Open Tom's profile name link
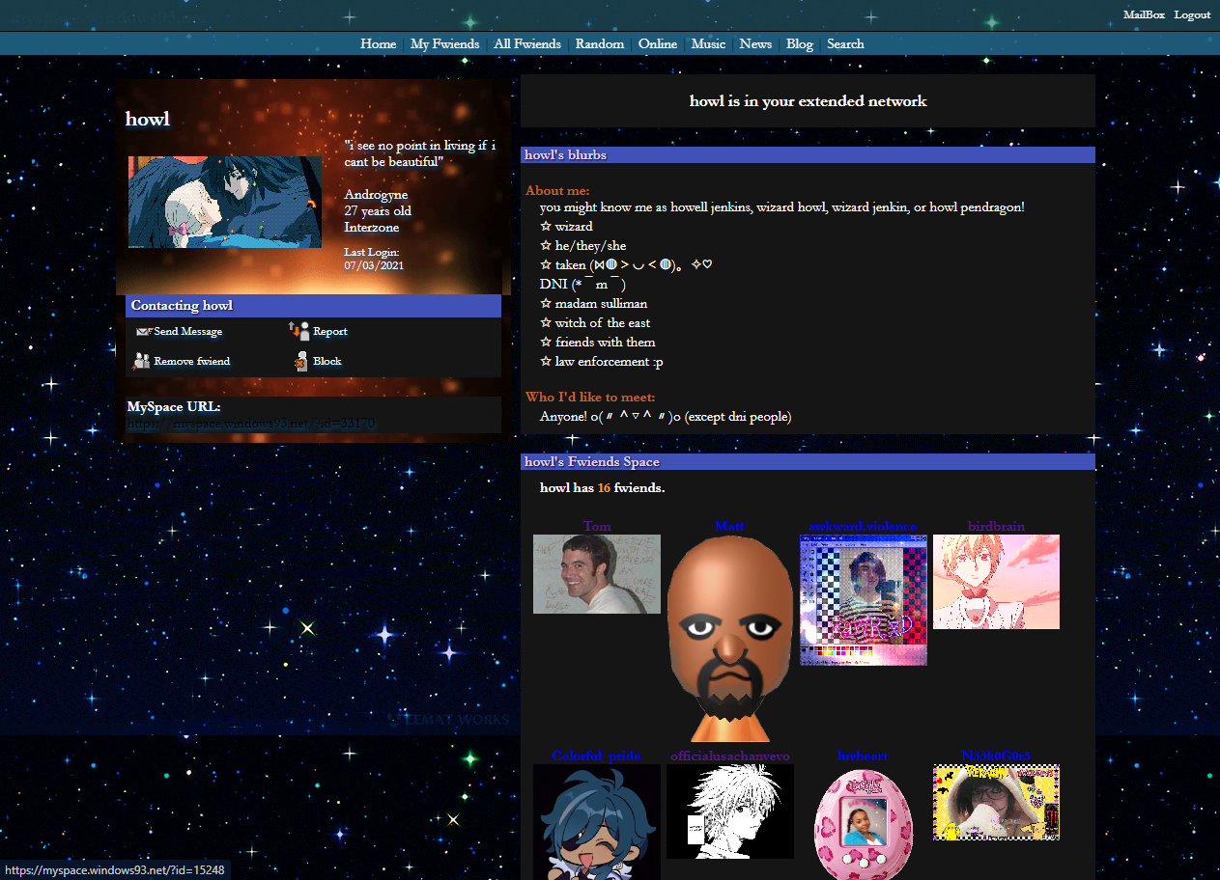 (x=597, y=527)
